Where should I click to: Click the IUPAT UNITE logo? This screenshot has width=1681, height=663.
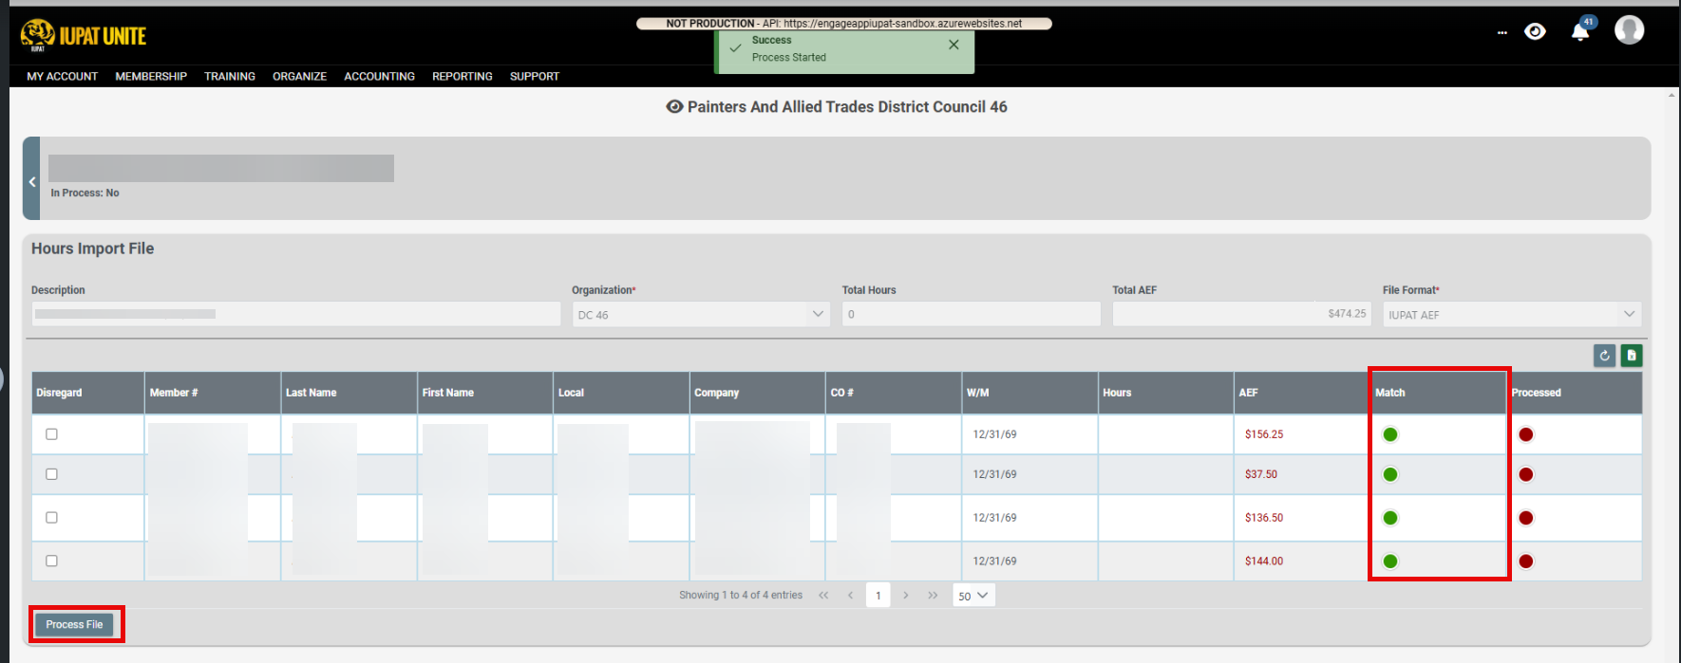click(84, 36)
